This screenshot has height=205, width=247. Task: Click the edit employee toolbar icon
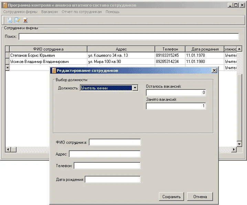coord(17,20)
